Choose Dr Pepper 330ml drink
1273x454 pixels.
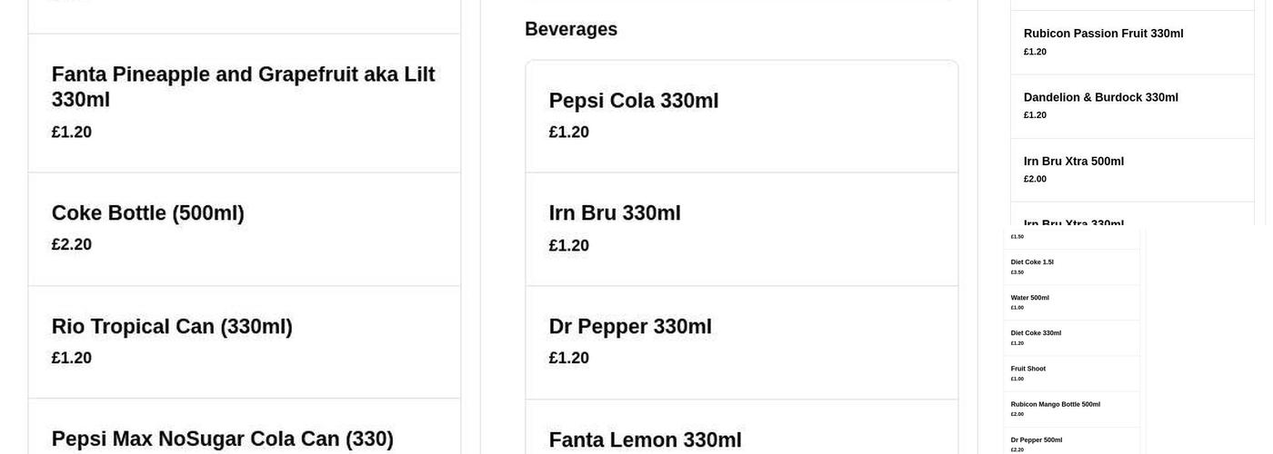630,327
